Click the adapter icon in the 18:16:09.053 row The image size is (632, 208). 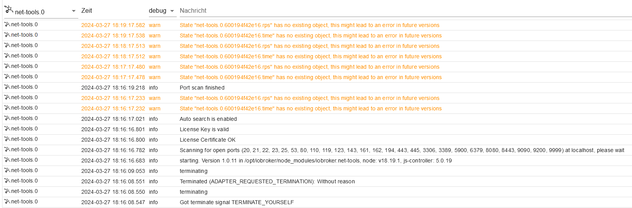(x=7, y=170)
